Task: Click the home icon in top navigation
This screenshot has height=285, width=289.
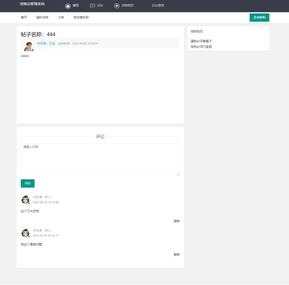Action: click(68, 6)
